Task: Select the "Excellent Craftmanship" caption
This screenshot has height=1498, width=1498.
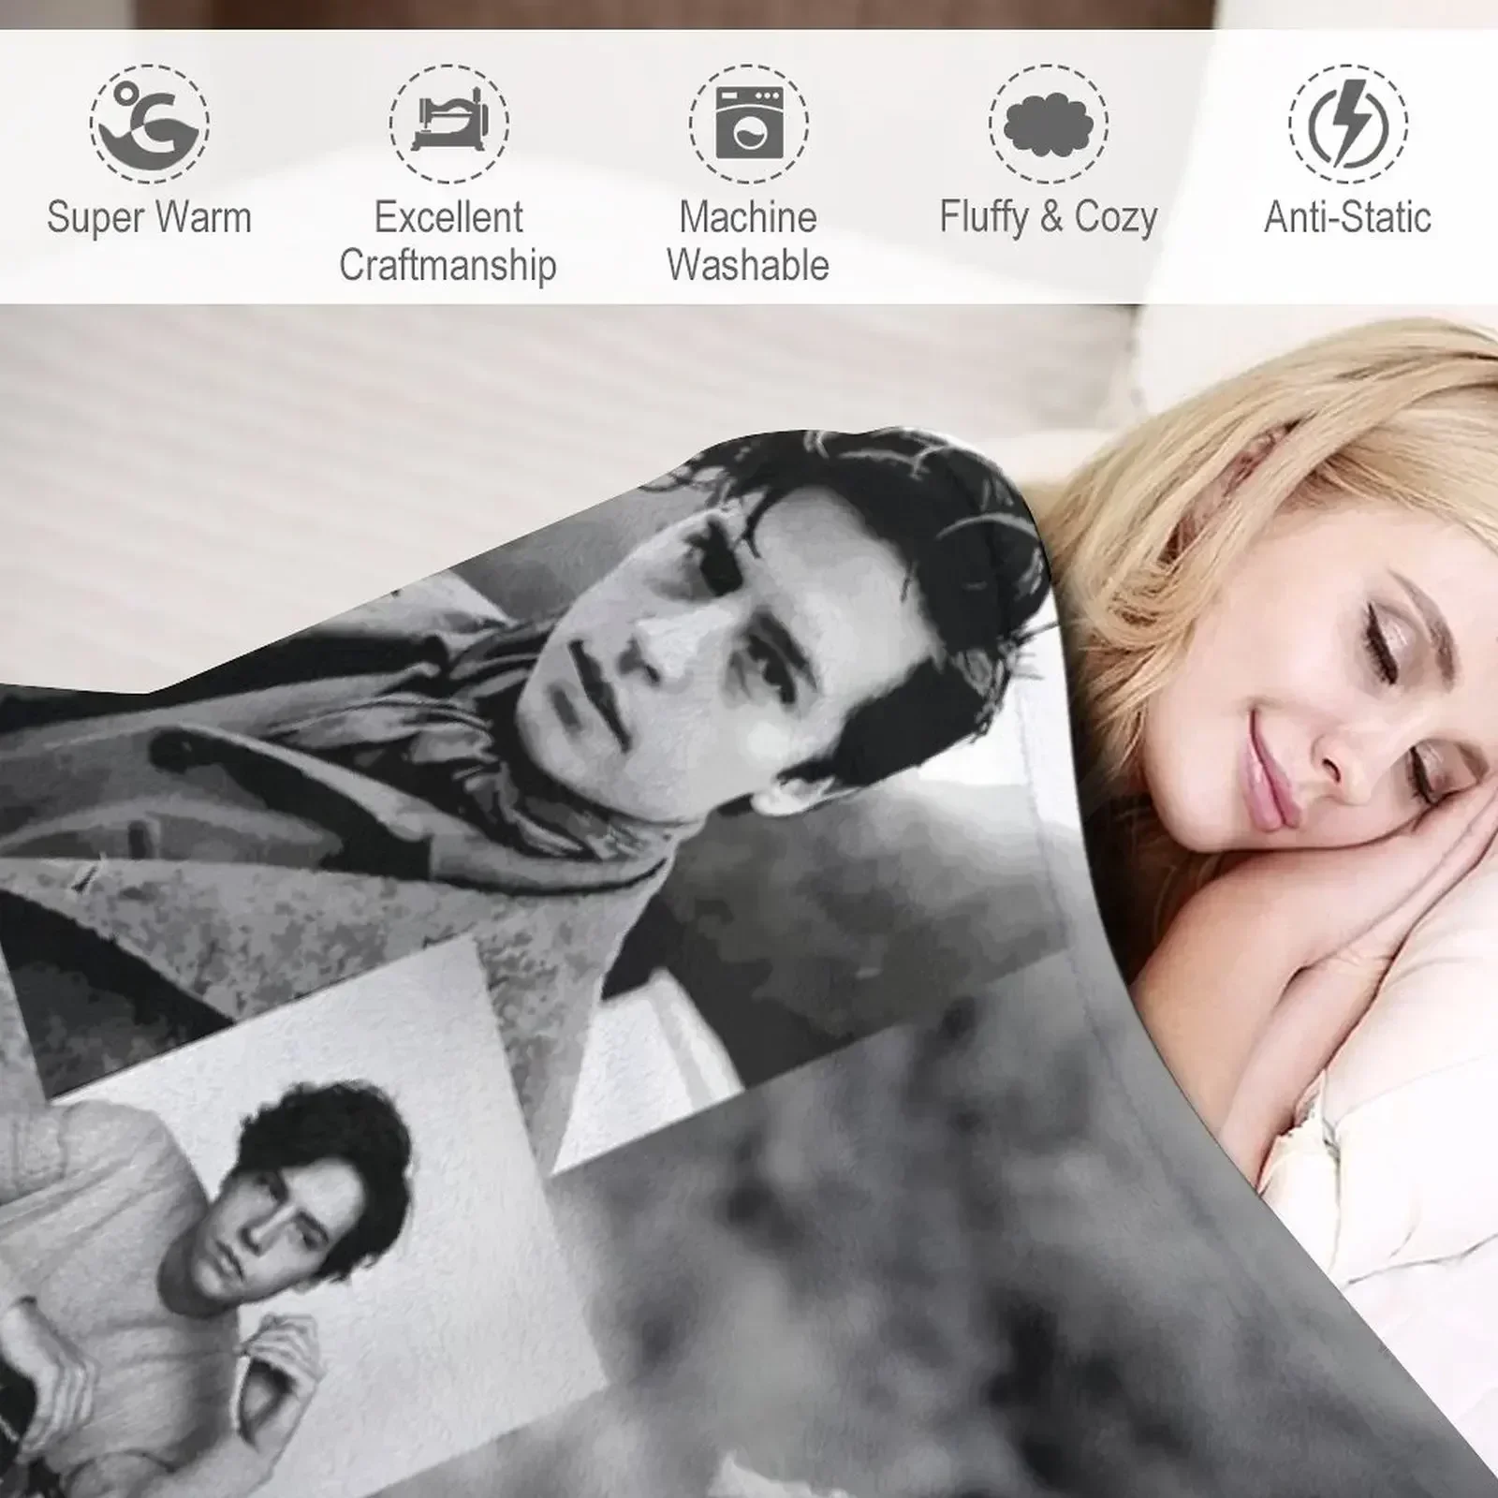Action: [448, 242]
